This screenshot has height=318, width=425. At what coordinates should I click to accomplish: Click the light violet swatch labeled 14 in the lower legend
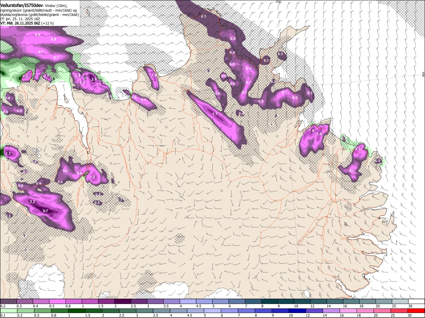(332, 311)
